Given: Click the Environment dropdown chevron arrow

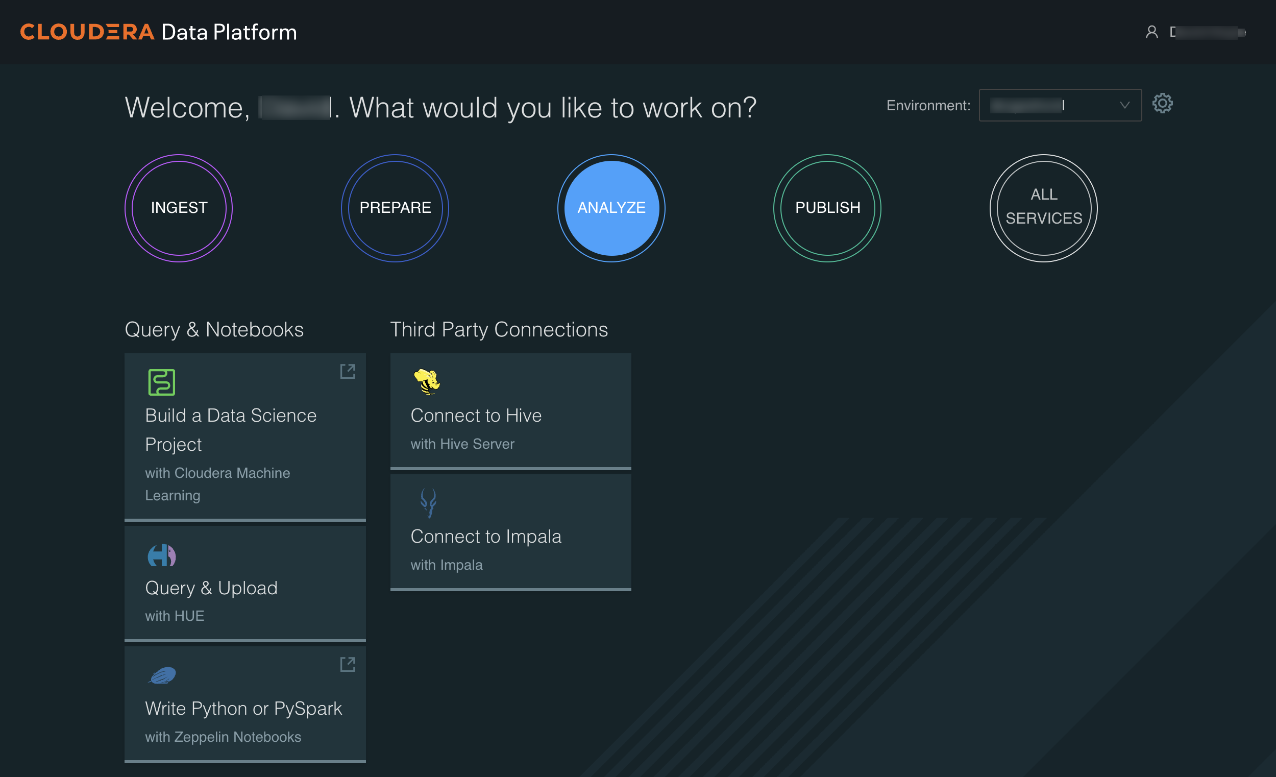Looking at the screenshot, I should point(1124,105).
